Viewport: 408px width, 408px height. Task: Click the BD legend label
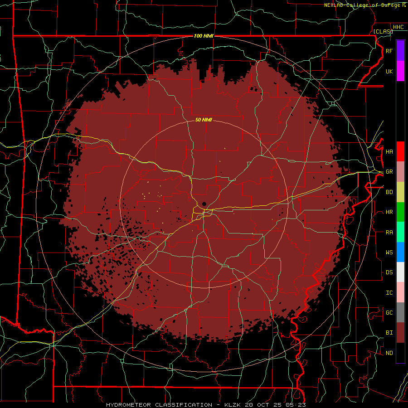click(389, 192)
